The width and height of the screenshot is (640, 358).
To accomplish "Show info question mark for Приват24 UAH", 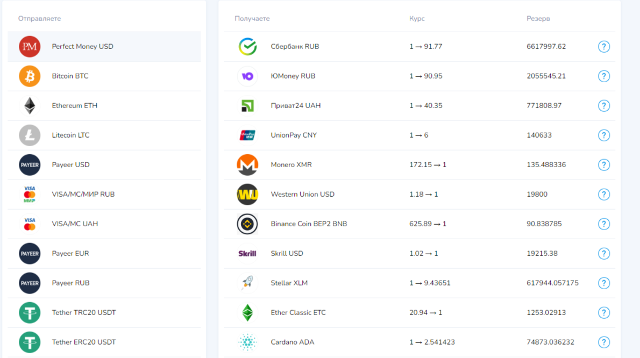I will pos(603,105).
